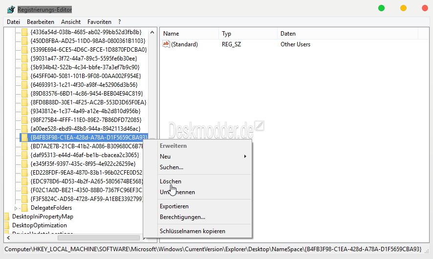Select key {a00ee528-ebd9-48b8-944a-8942113d46ac} label
Viewport: 433px width, 259px height.
86,129
